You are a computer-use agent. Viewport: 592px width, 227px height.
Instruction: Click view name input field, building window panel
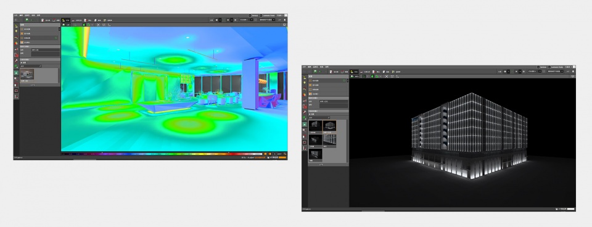(334, 102)
